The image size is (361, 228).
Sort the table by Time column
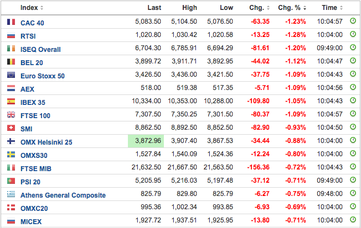pyautogui.click(x=332, y=8)
